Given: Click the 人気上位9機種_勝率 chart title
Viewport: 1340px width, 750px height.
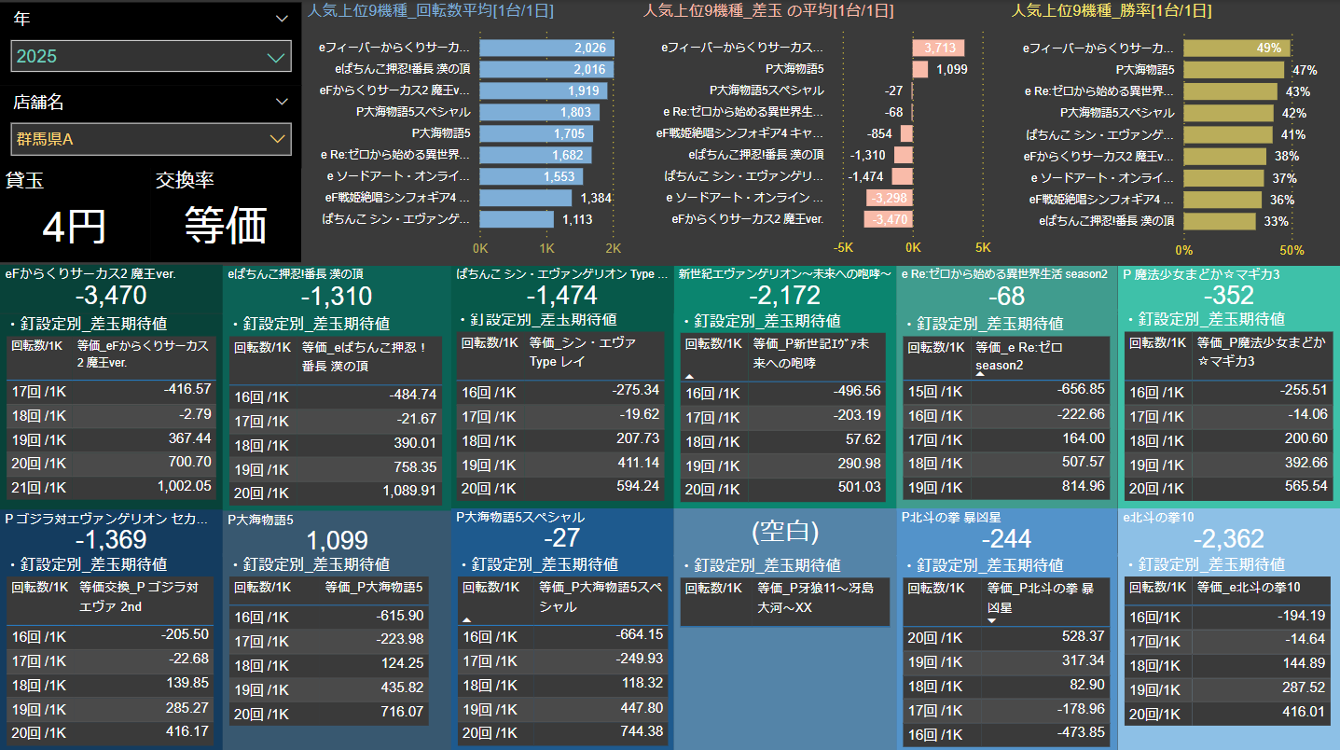Looking at the screenshot, I should (x=1112, y=11).
